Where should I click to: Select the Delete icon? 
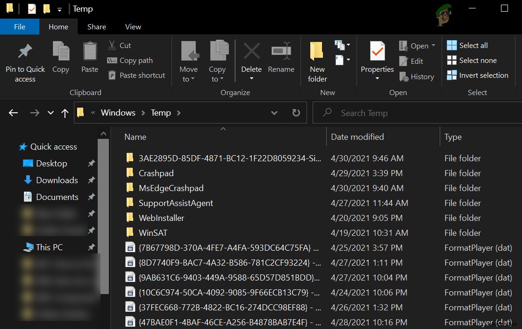tap(251, 58)
